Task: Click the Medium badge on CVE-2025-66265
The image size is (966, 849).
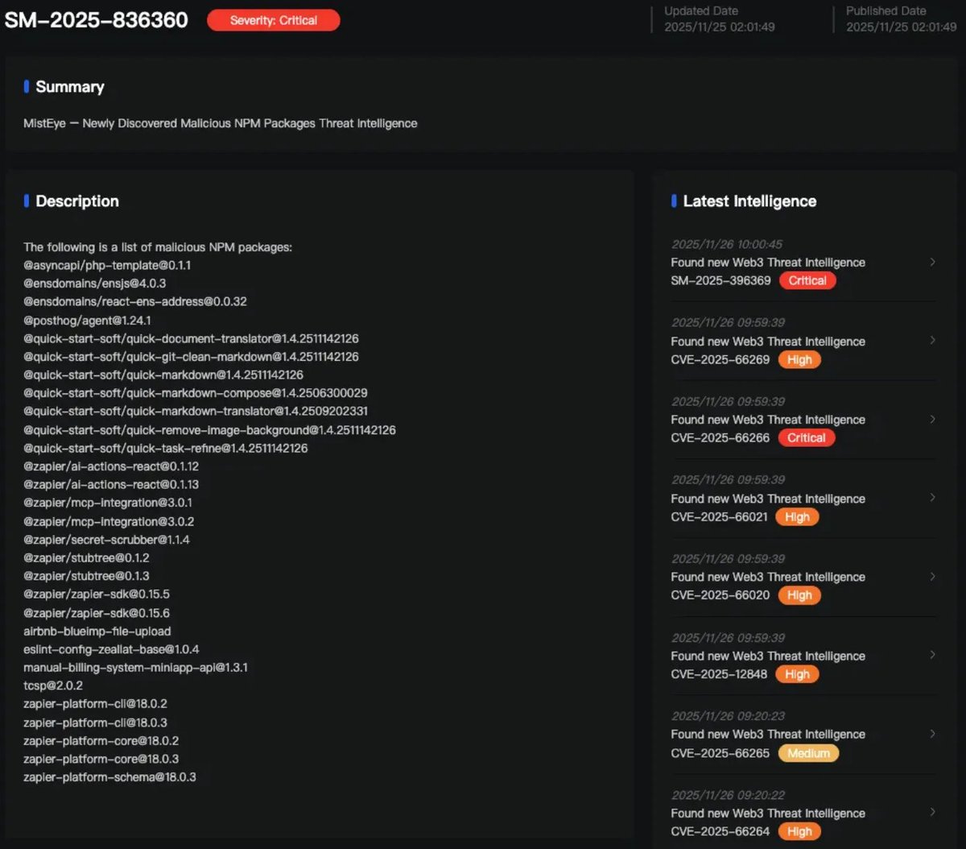Action: pyautogui.click(x=808, y=753)
